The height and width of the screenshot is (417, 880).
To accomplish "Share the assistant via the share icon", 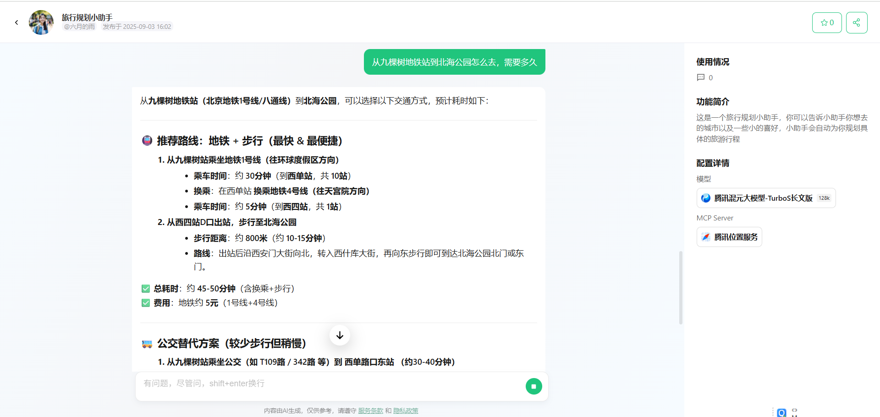I will pos(857,22).
